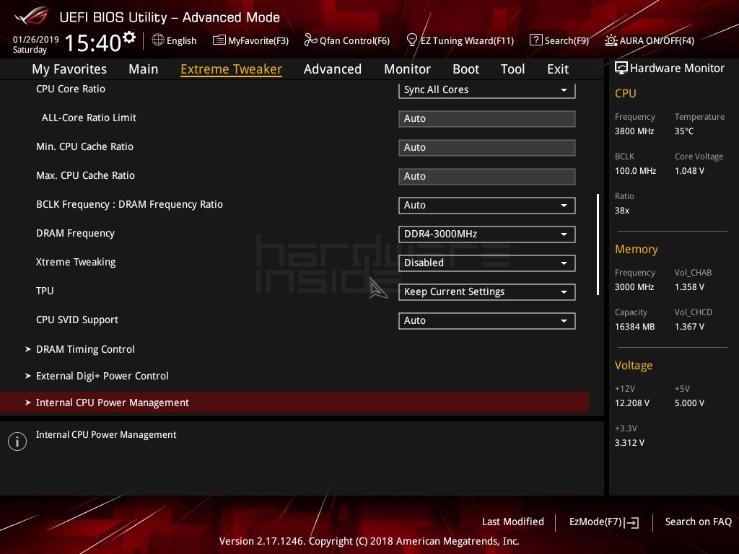Select the Xtreme Tweaking label
Image resolution: width=739 pixels, height=554 pixels.
(x=76, y=262)
